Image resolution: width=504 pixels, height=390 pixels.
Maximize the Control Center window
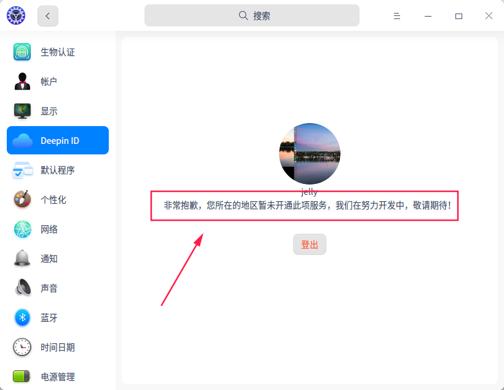[459, 16]
